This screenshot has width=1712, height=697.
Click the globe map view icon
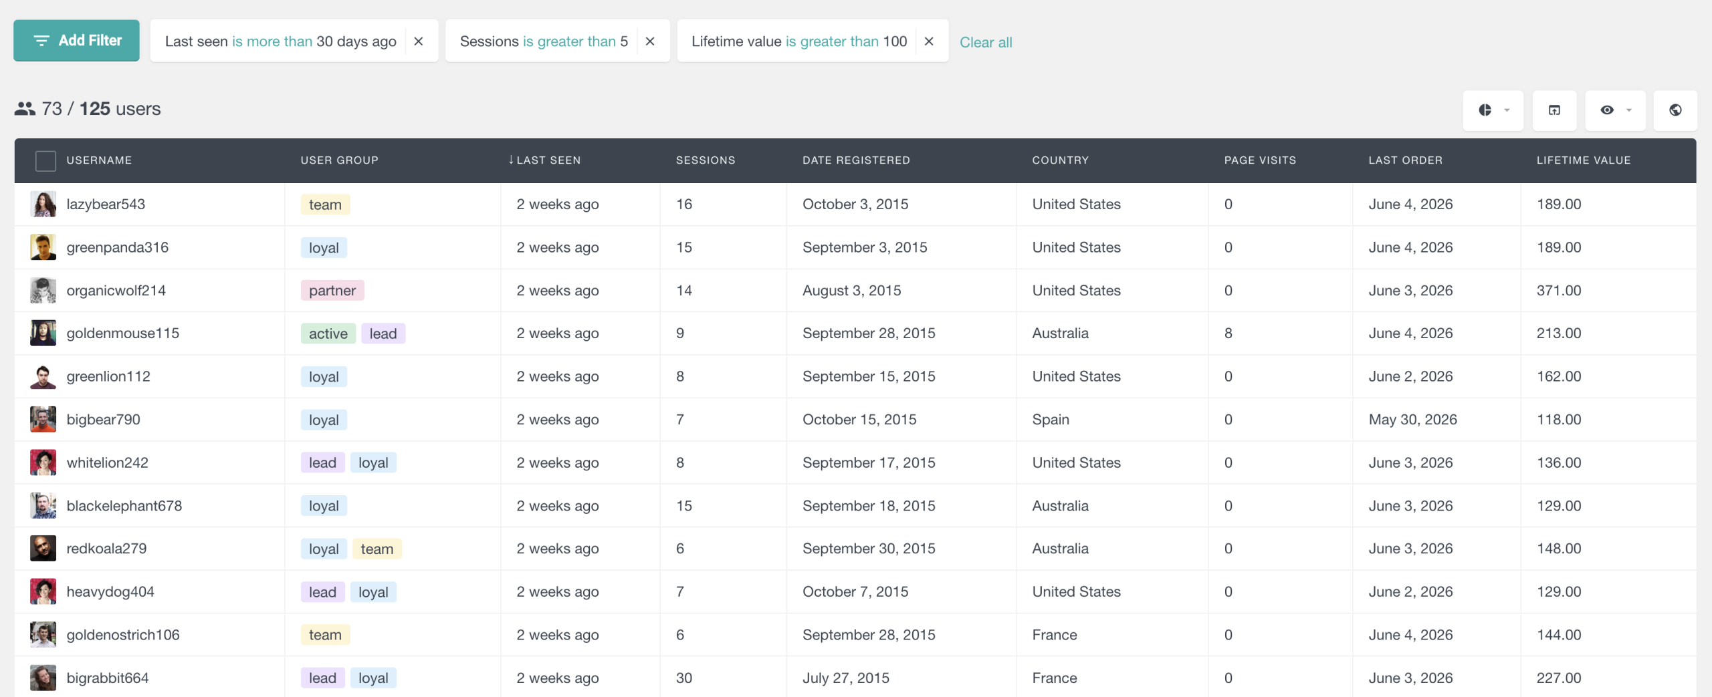(1675, 110)
